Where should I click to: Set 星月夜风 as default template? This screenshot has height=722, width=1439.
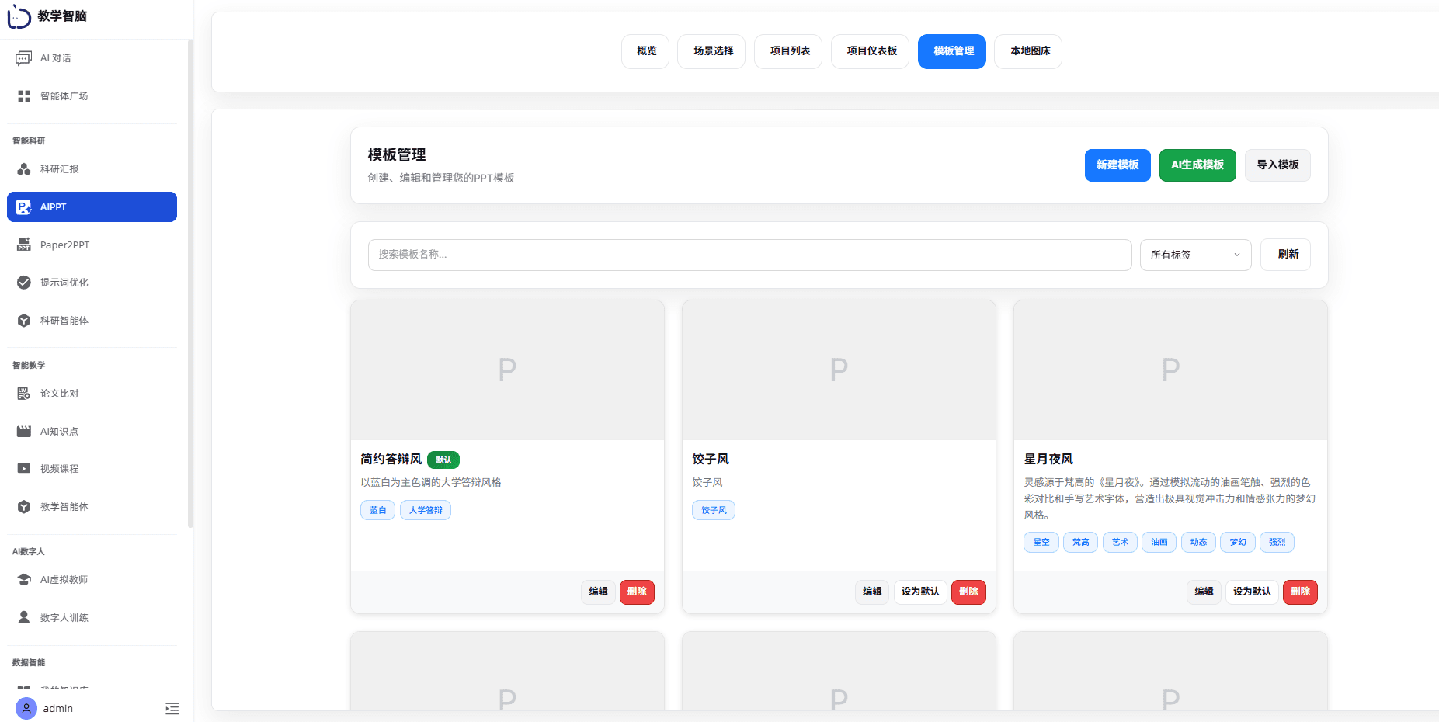tap(1252, 592)
